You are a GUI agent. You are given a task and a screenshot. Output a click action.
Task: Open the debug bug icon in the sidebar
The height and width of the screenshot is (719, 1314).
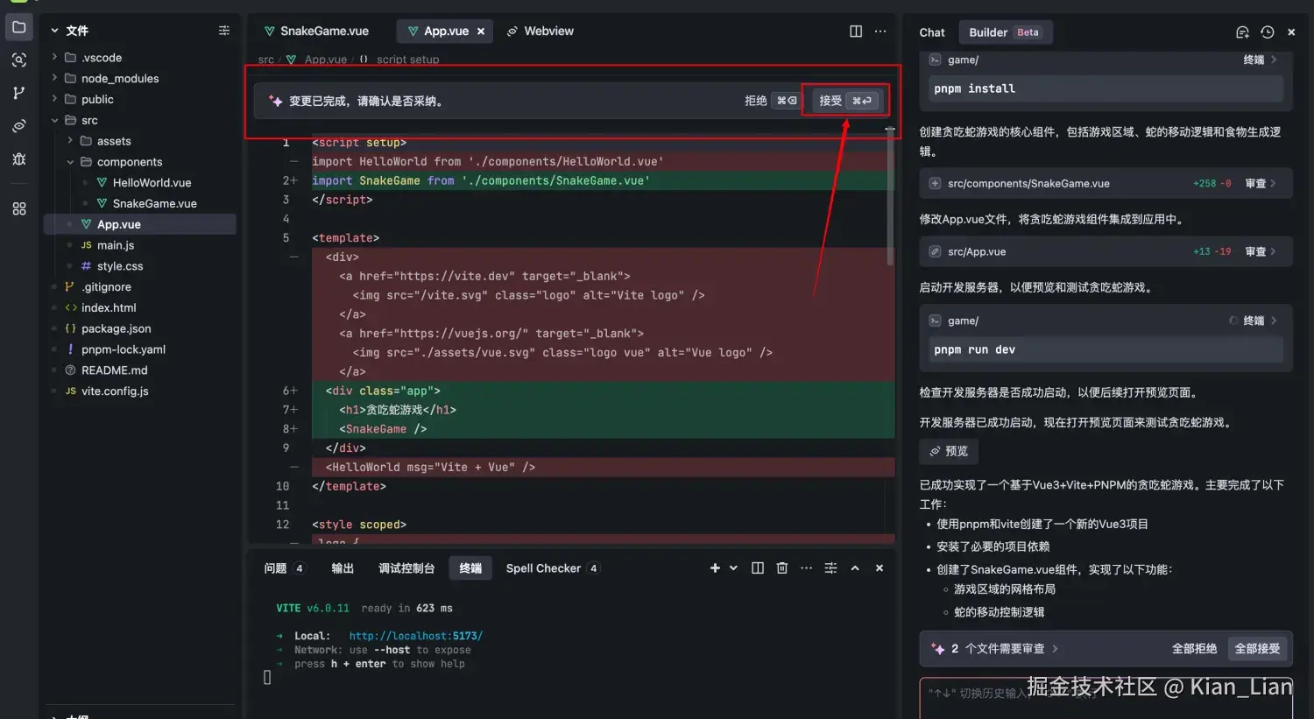click(x=18, y=159)
